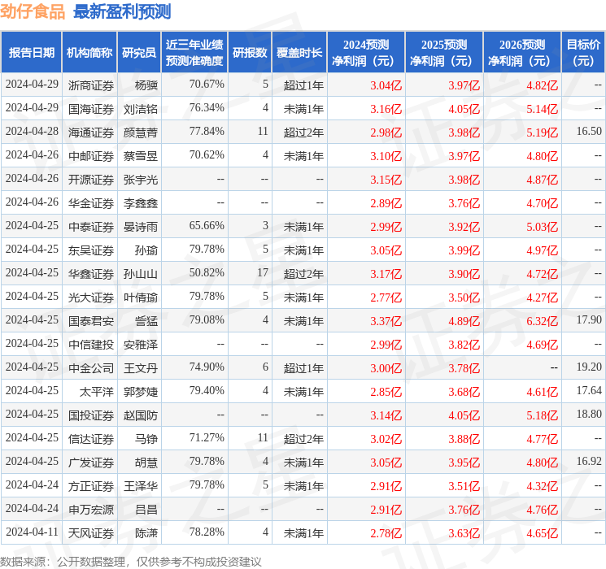Click the 最新盈利预测 title text
This screenshot has height=569, width=606.
click(122, 11)
